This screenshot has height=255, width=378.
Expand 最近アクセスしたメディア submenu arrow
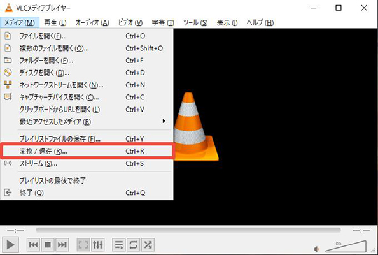(x=164, y=121)
